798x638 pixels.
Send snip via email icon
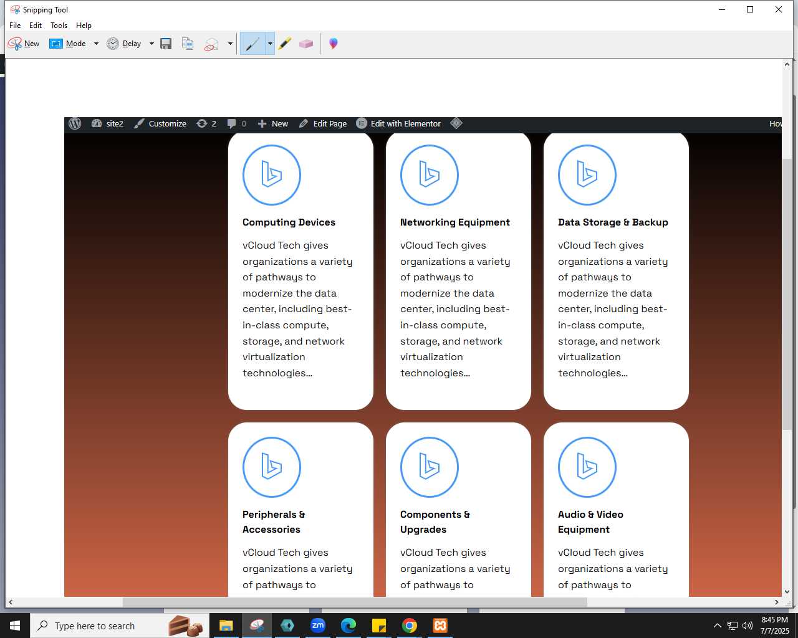click(212, 44)
